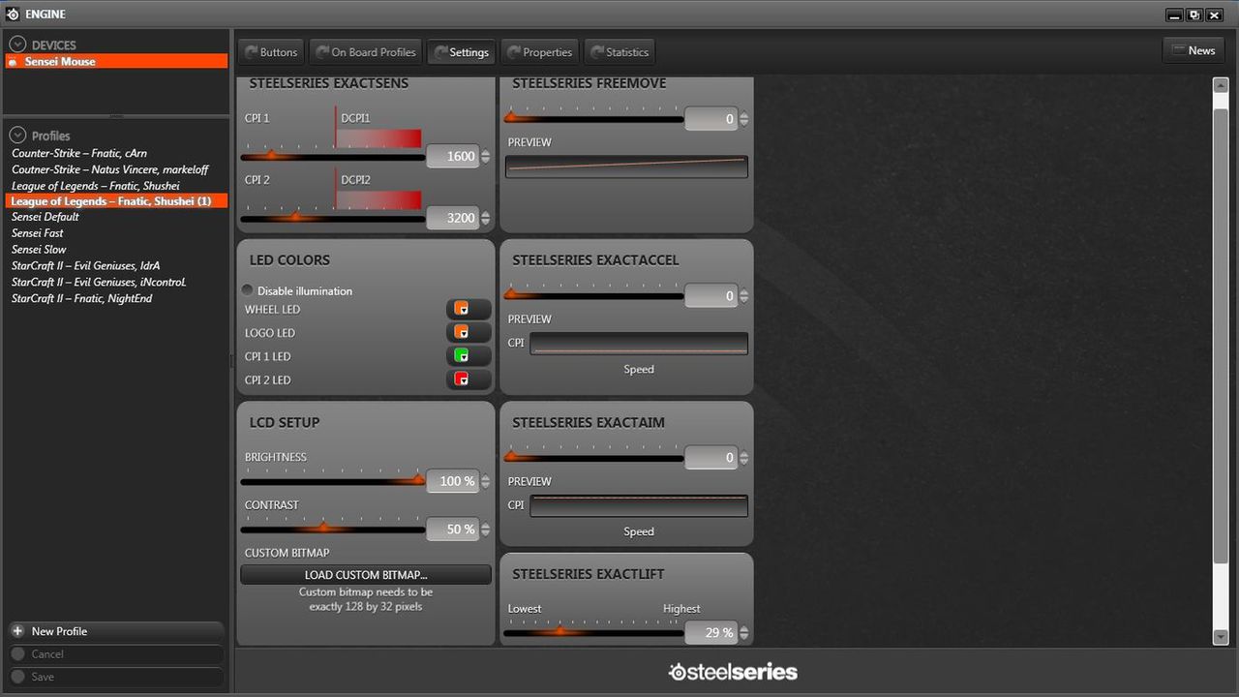
Task: Enable Disable illumination option
Action: 248,290
